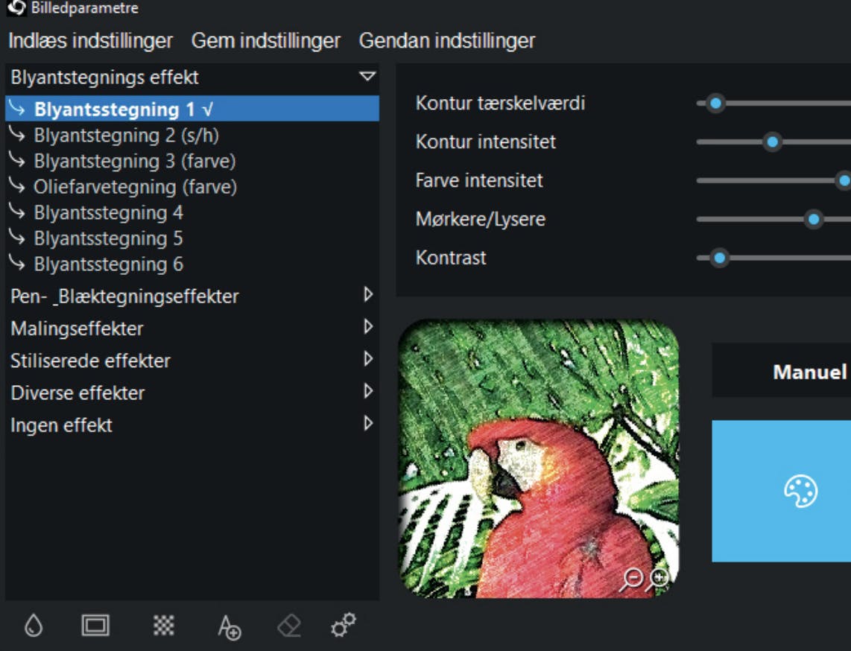Select Blyantstegning 3 (farve) effect
This screenshot has width=851, height=651.
192,161
